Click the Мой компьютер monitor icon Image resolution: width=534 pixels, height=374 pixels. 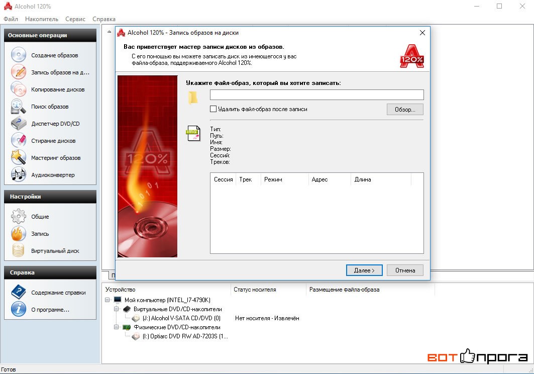(118, 300)
